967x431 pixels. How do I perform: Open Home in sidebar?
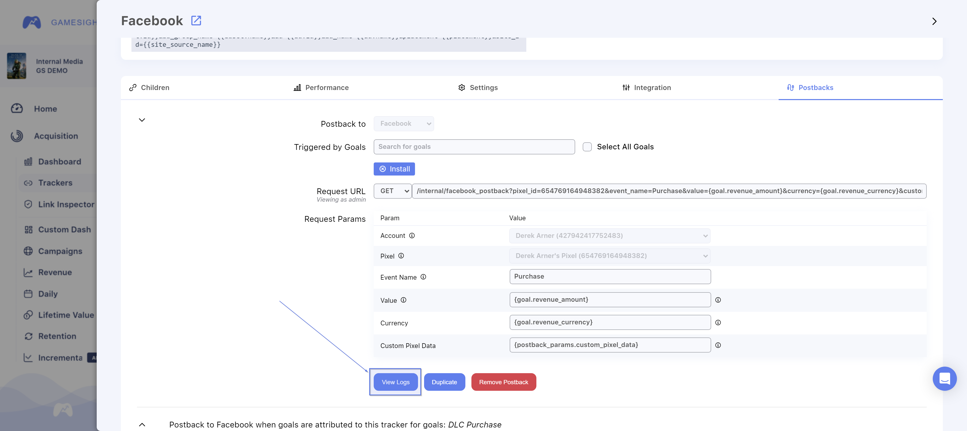45,109
